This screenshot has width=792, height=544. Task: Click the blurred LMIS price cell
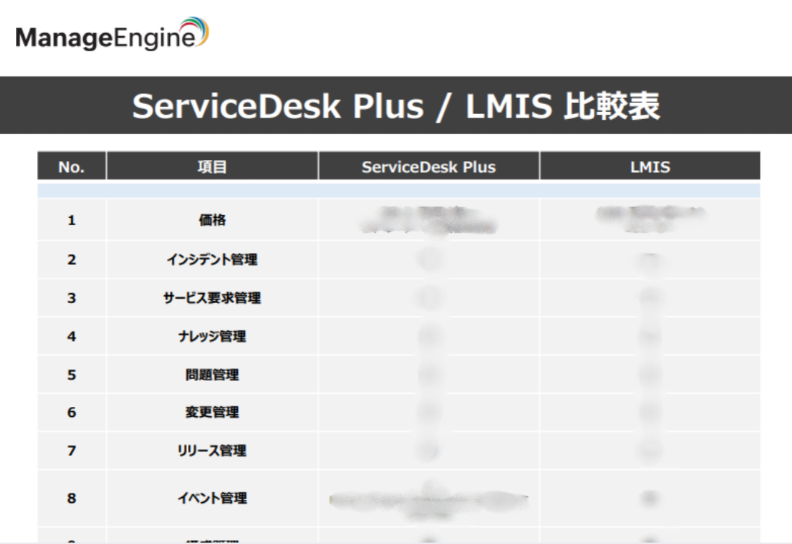[650, 216]
